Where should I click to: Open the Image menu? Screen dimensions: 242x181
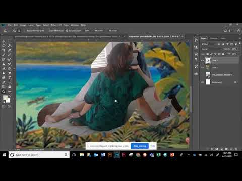click(23, 25)
